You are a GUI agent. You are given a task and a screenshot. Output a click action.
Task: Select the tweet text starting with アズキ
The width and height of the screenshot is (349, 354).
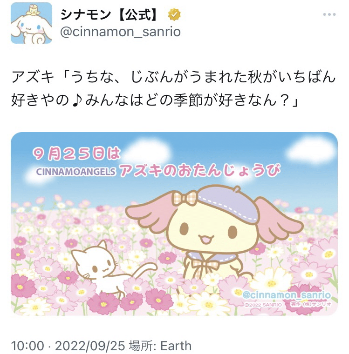point(173,88)
